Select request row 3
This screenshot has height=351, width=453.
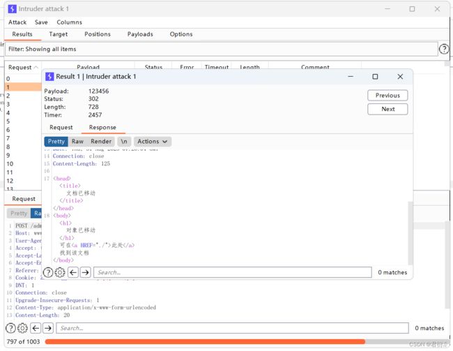pyautogui.click(x=23, y=104)
